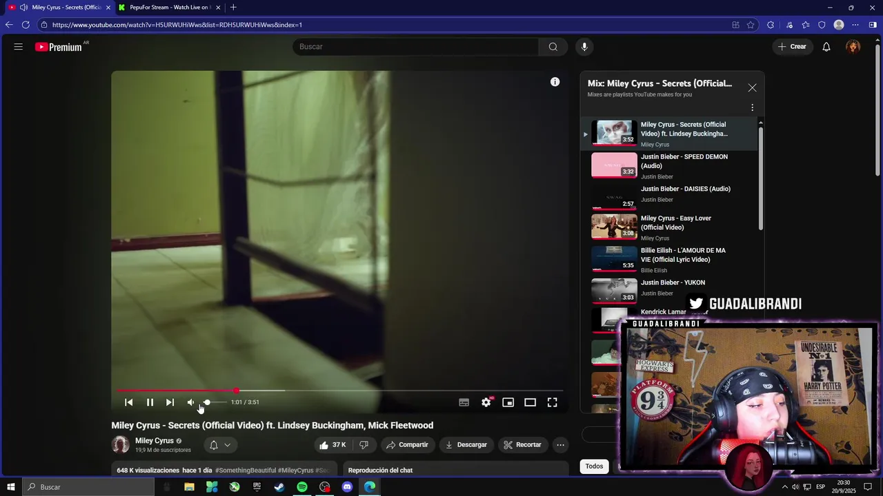Open browser extensions puzzle icon

771,25
